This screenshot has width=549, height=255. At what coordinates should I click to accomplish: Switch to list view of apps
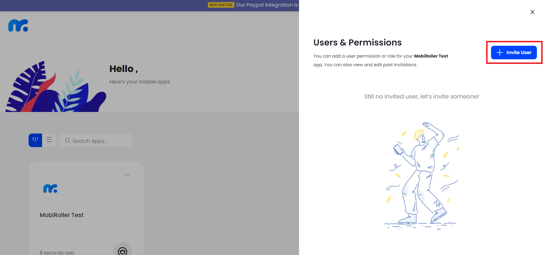pos(49,140)
